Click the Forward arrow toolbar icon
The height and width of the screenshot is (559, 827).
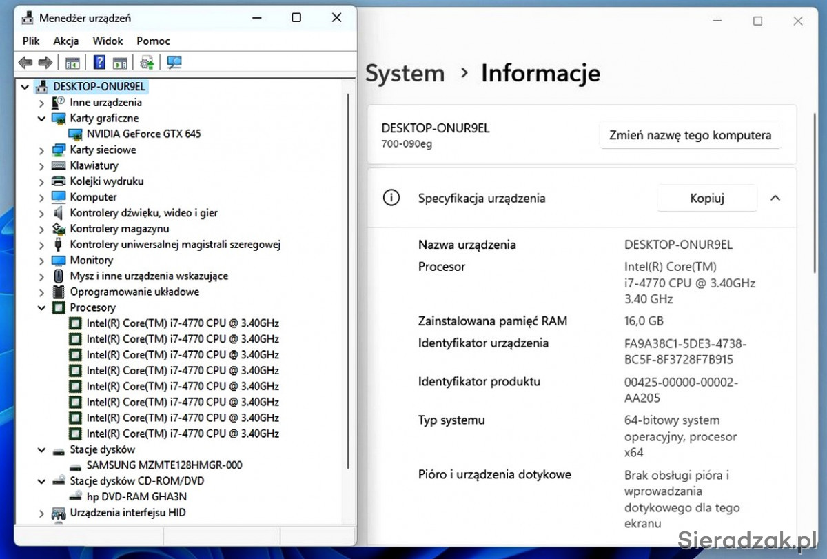pyautogui.click(x=45, y=63)
